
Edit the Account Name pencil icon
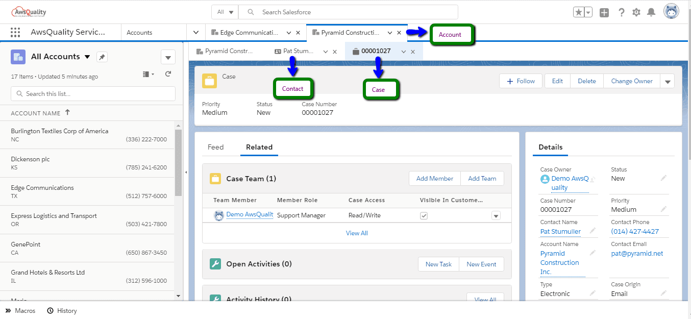(593, 253)
